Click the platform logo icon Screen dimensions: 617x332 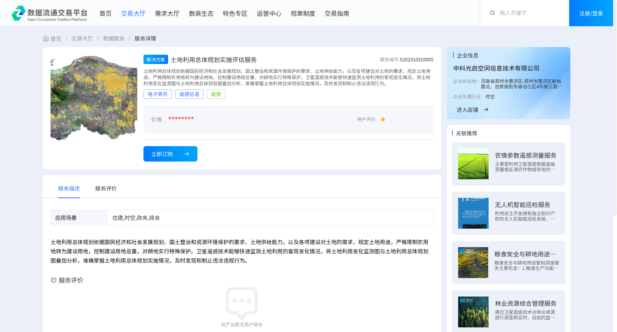[19, 13]
